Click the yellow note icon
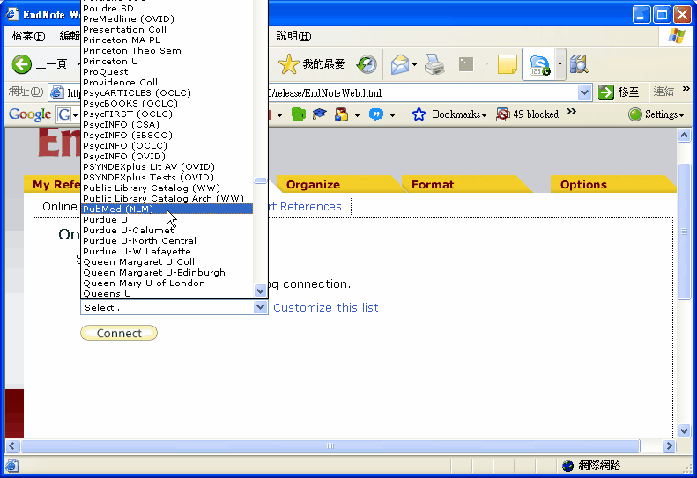 507,64
